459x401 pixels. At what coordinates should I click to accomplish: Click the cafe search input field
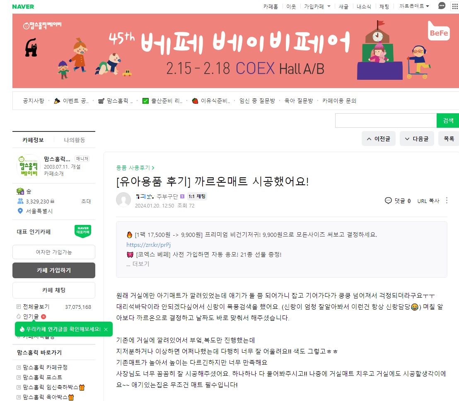(386, 121)
